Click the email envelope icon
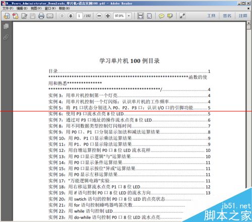Viewport: 252px width, 222px height. (x=50, y=16)
